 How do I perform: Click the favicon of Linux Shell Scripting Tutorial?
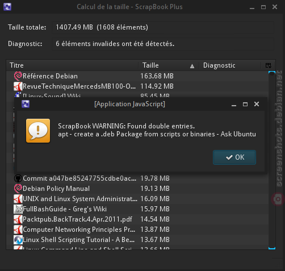click(x=18, y=240)
